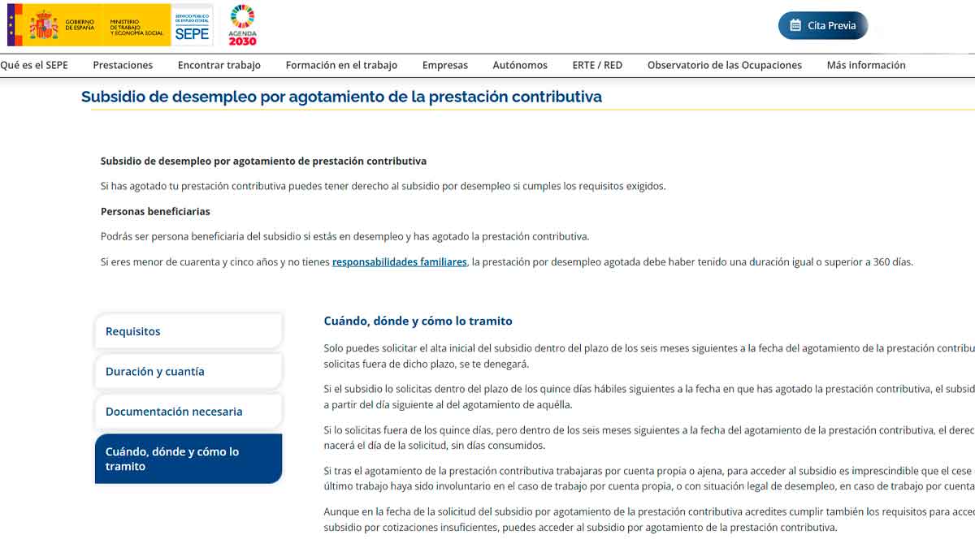Select the Cuándo, dónde y cómo lo tramito tab

tap(188, 459)
